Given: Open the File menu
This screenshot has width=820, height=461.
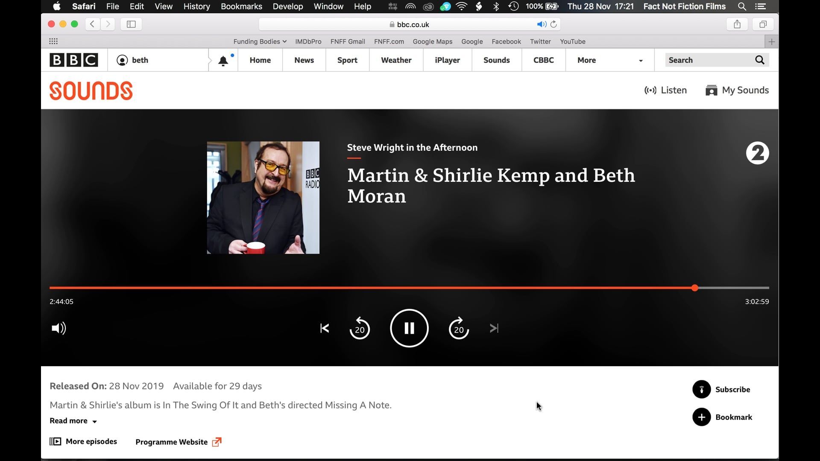Looking at the screenshot, I should [113, 6].
